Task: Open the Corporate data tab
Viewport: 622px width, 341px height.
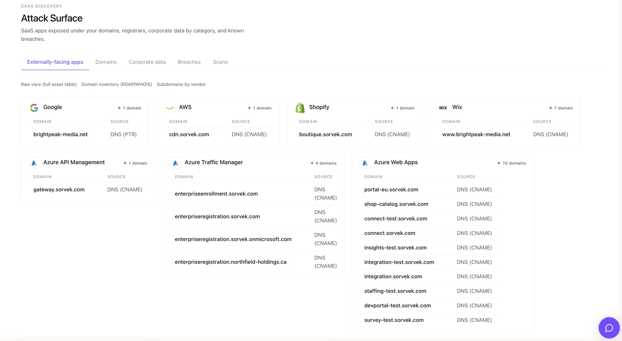Action: (x=147, y=62)
